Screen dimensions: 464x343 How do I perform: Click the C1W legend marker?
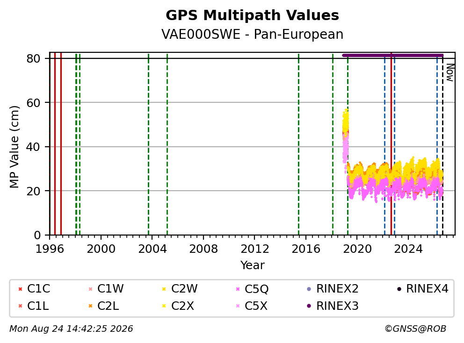(x=91, y=289)
